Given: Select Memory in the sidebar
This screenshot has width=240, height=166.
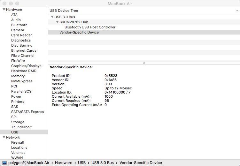Looking at the screenshot, I should (x=18, y=76).
